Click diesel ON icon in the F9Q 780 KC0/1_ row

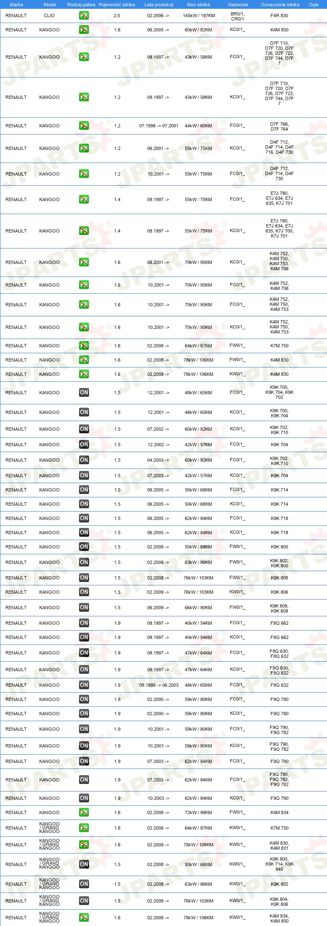[x=84, y=714]
